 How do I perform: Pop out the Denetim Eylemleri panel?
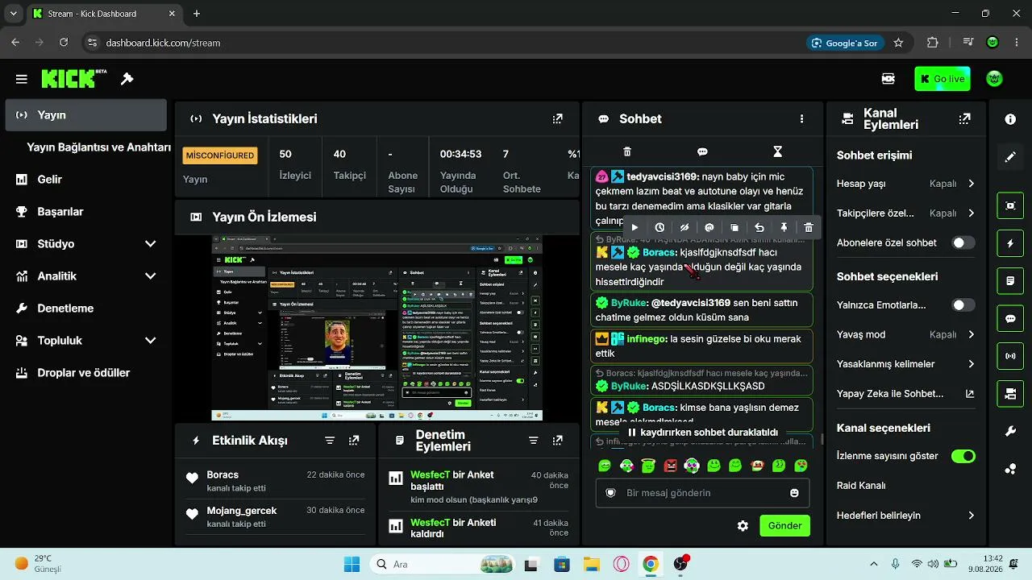click(x=557, y=441)
